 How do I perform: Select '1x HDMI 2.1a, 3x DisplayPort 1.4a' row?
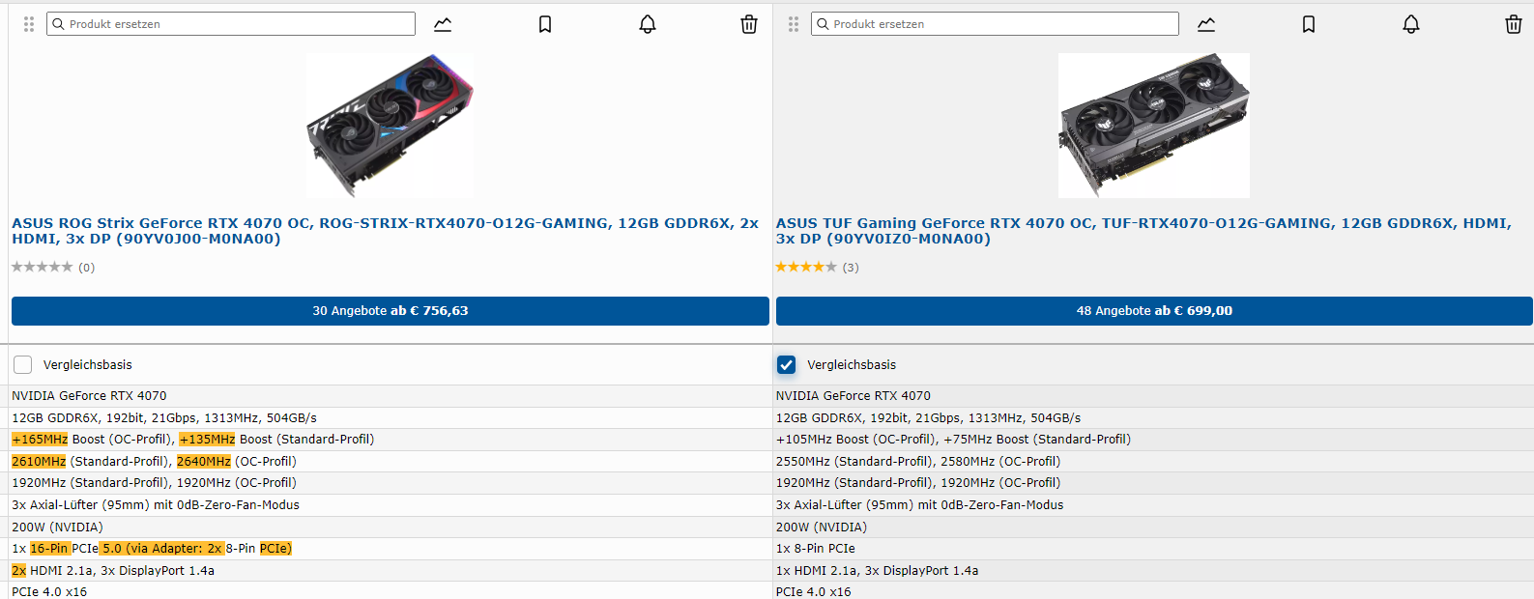click(1153, 571)
